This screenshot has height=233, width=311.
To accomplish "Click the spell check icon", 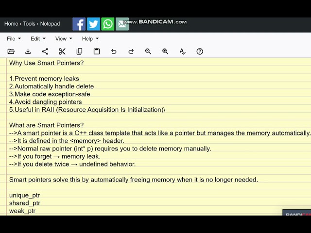I will point(183,51).
